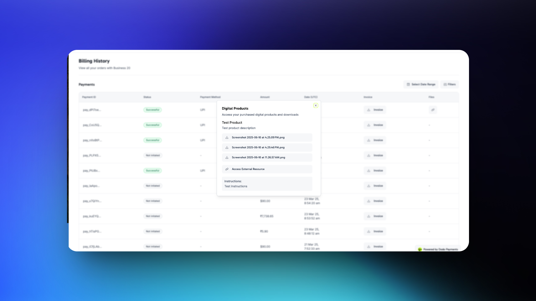Viewport: 536px width, 301px height.
Task: Click Invoice for the $90.00 bottom row
Action: pyautogui.click(x=375, y=246)
